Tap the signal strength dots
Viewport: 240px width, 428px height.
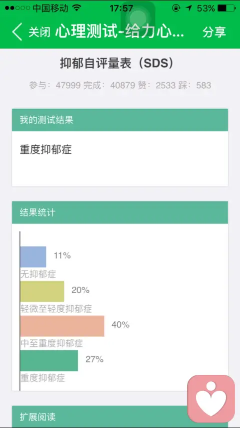click(x=17, y=8)
